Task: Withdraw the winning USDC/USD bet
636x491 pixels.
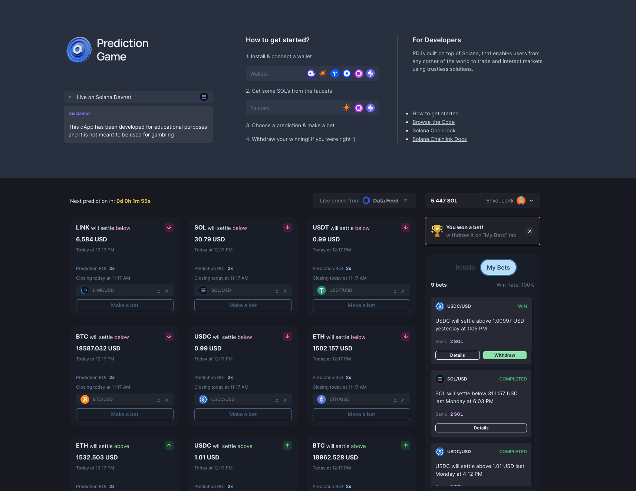Action: click(505, 355)
